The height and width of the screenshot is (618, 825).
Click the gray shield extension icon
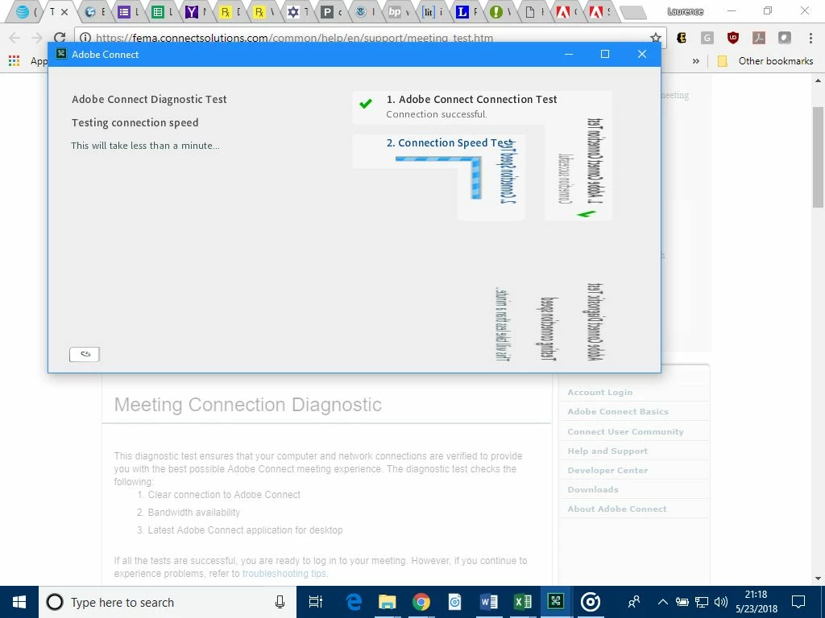coord(785,38)
